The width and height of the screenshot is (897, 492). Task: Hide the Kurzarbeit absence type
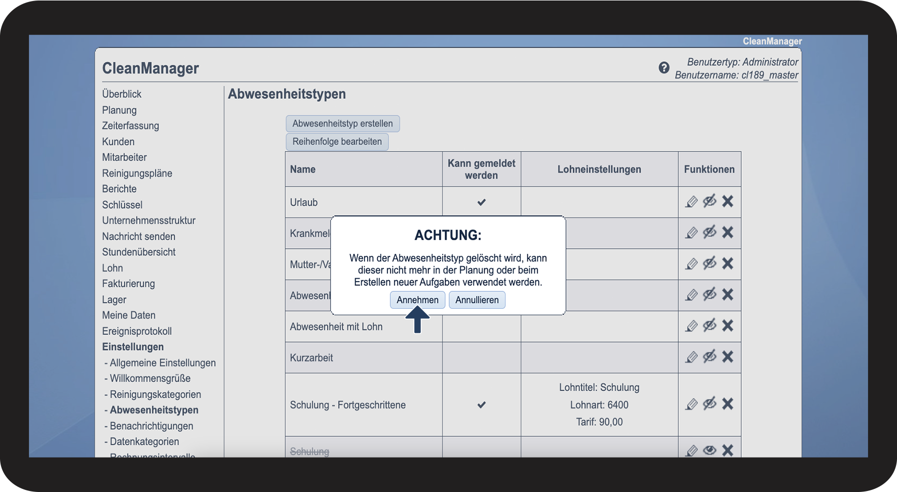pyautogui.click(x=710, y=356)
